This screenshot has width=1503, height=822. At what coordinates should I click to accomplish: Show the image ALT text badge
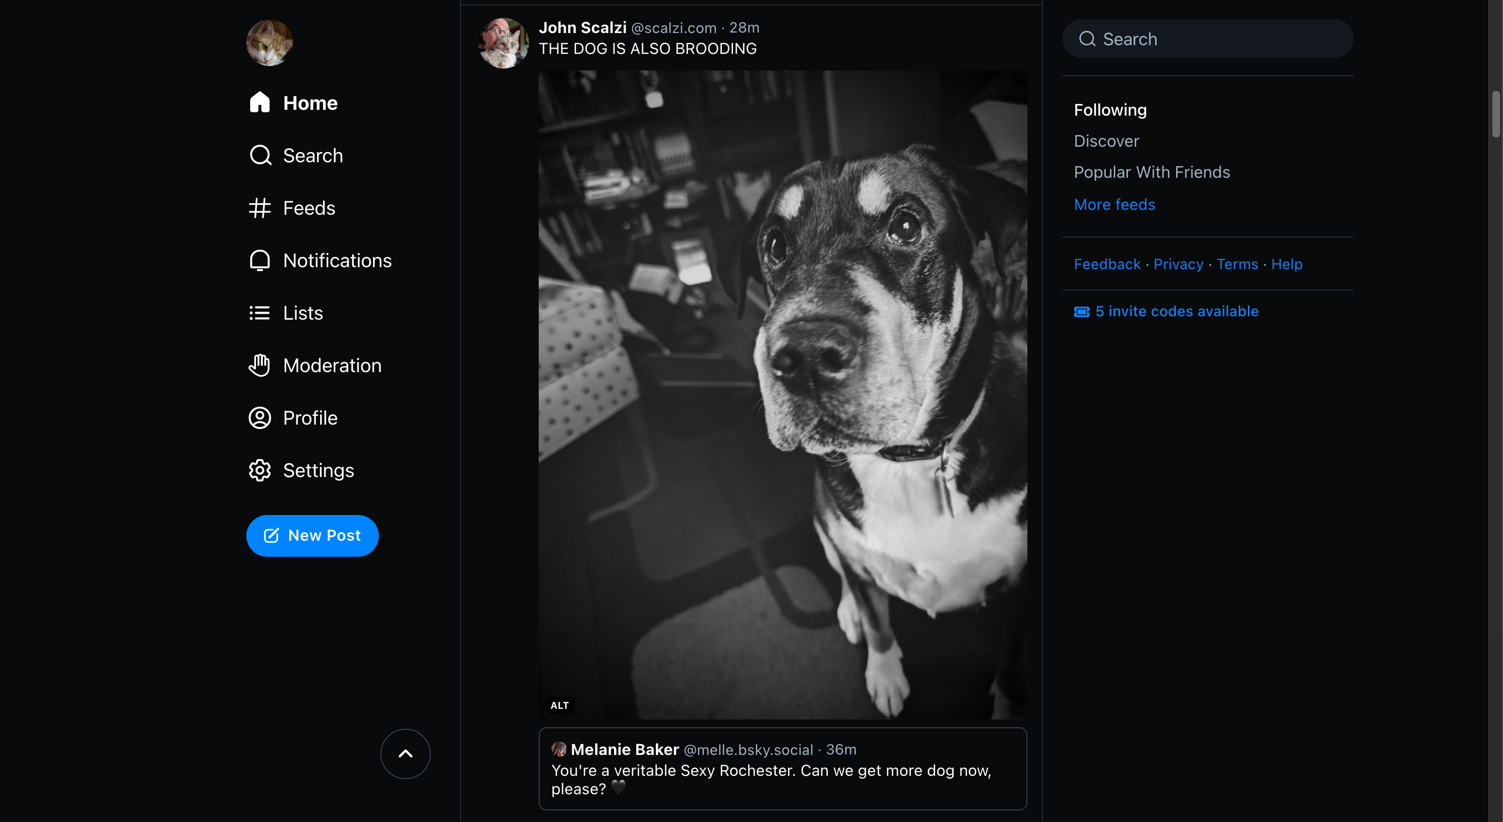(560, 705)
